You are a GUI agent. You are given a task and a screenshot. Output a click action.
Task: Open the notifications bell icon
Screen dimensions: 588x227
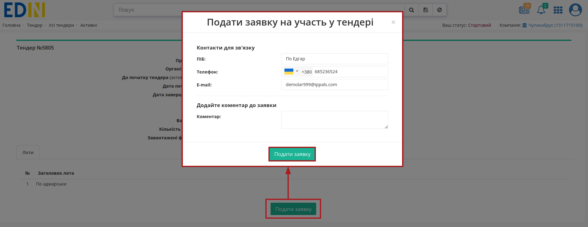542,9
